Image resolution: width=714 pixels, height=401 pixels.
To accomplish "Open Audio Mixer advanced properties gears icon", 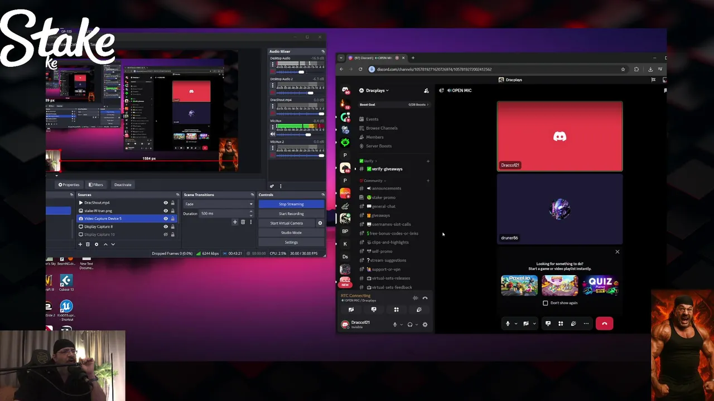I will (x=272, y=186).
